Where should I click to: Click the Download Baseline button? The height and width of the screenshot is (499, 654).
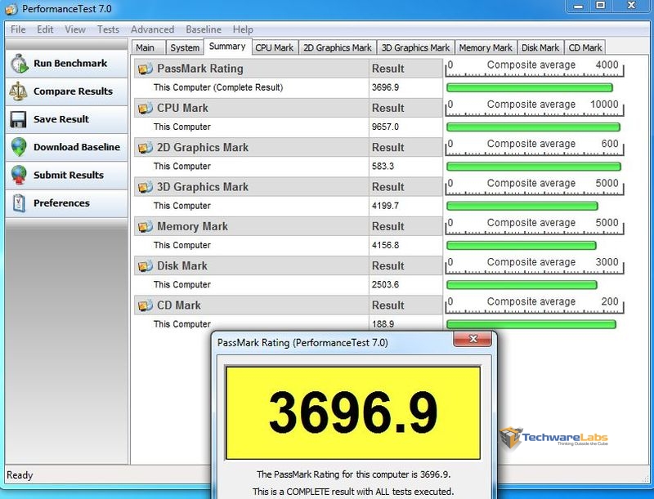coord(67,147)
